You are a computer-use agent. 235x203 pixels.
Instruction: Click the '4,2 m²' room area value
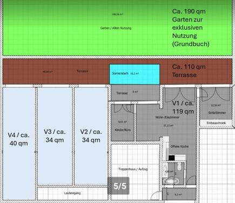[178, 194]
